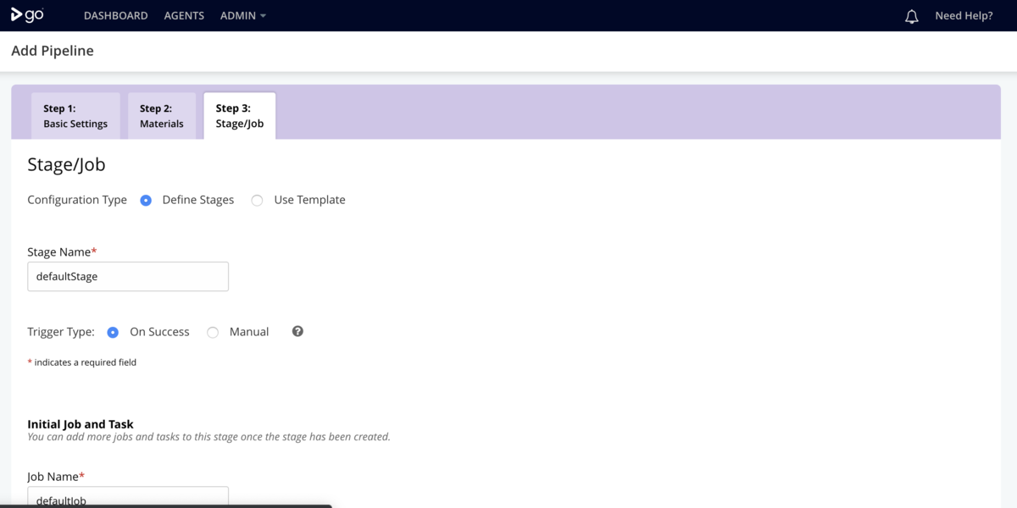Click the Job Name input field
The height and width of the screenshot is (508, 1017).
(x=128, y=497)
